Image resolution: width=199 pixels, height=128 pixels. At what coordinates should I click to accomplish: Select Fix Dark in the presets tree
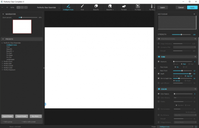click(9, 53)
